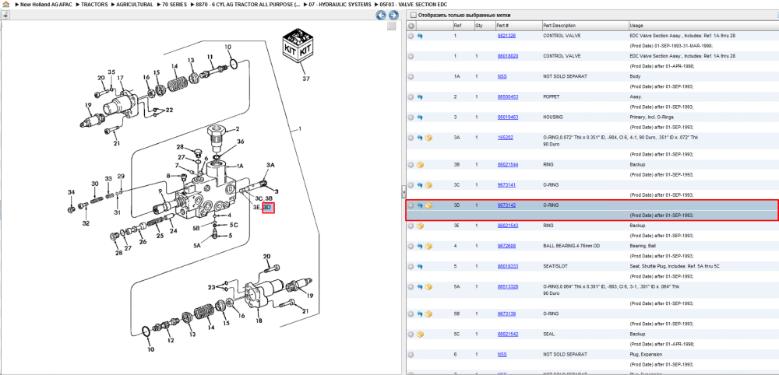The width and height of the screenshot is (779, 375).
Task: Collapse panel using splitter arrow handle
Action: click(404, 191)
